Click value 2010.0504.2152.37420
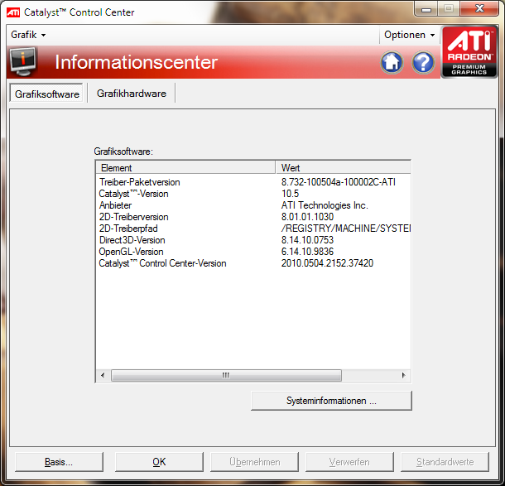This screenshot has width=505, height=486. pos(327,263)
